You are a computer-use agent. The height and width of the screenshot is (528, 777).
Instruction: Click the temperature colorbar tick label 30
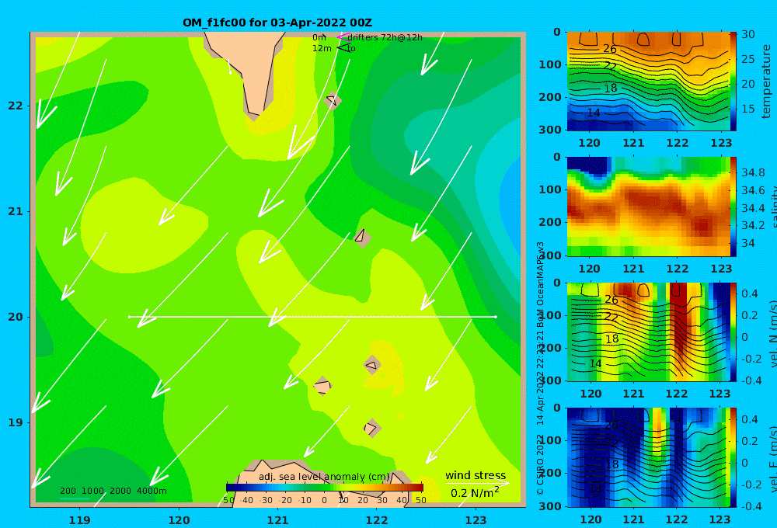(x=748, y=34)
